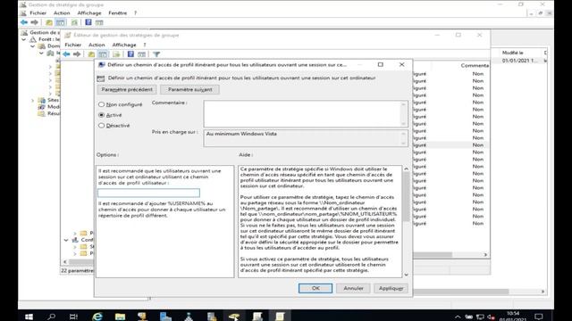Open Fichier menu in the Éditeur window
This screenshot has height=321, width=572.
pos(73,45)
